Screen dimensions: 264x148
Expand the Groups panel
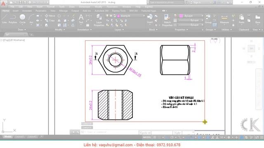pyautogui.click(x=211, y=30)
